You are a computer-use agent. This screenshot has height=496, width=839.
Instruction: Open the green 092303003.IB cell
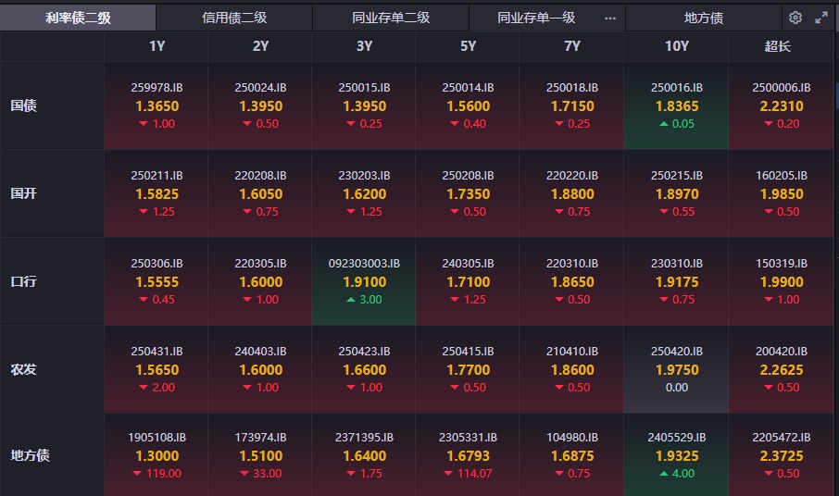click(x=364, y=281)
